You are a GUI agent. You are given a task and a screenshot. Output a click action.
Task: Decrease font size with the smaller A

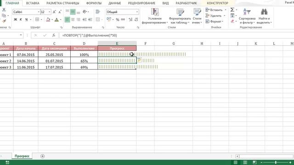click(x=60, y=12)
